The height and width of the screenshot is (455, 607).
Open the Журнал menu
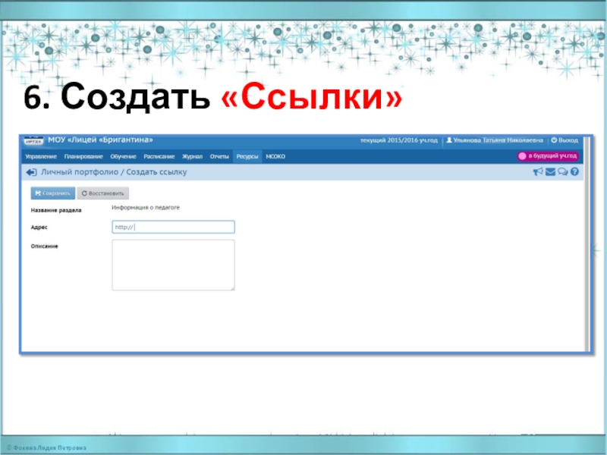(x=192, y=157)
